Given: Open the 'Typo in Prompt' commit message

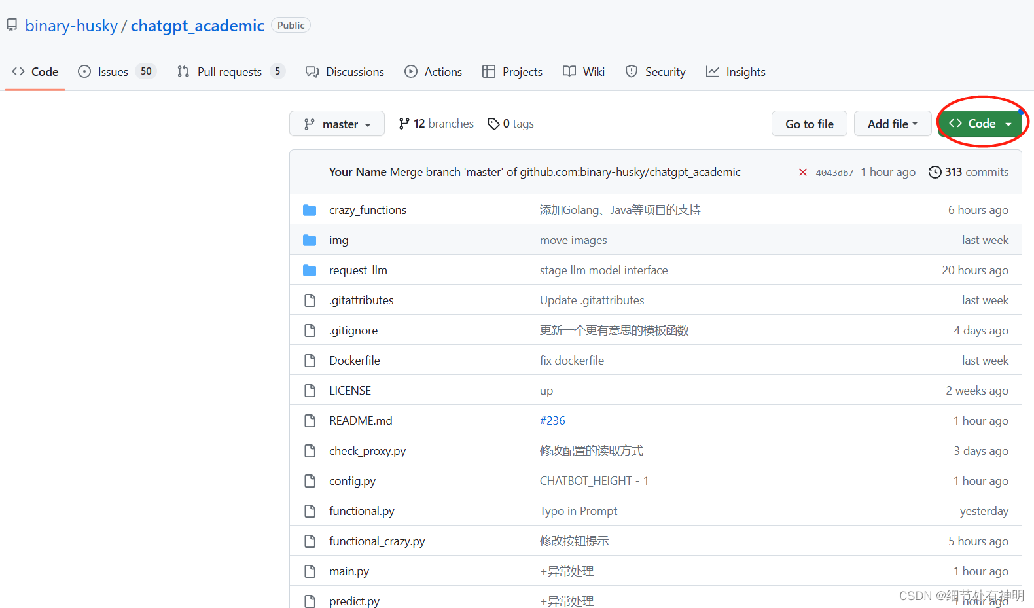Looking at the screenshot, I should point(579,511).
